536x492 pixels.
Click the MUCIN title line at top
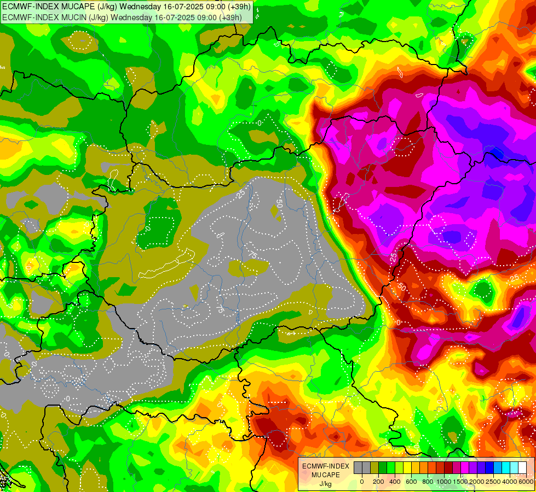coord(122,17)
